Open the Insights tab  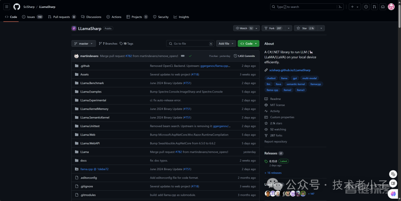point(181,17)
